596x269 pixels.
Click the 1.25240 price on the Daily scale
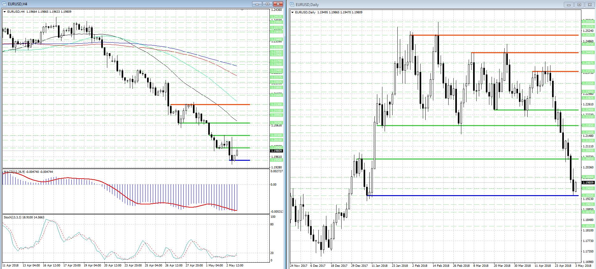click(588, 31)
